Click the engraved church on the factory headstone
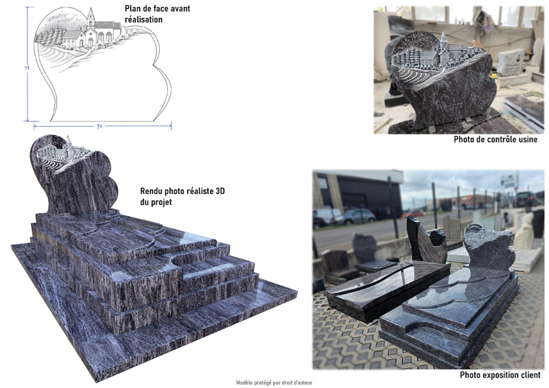Viewport: 549px width, 388px height. (443, 49)
